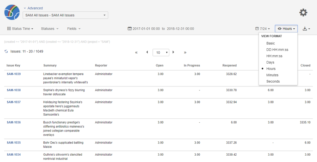
Task: Click the Reopened column header
Action: coord(229,65)
